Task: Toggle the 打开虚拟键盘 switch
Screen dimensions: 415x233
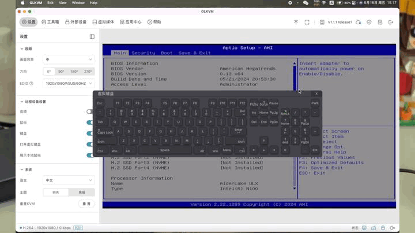Action: (x=90, y=144)
